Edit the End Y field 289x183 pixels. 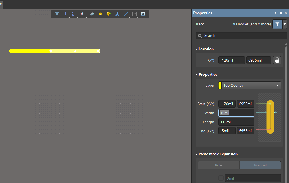[246, 131]
